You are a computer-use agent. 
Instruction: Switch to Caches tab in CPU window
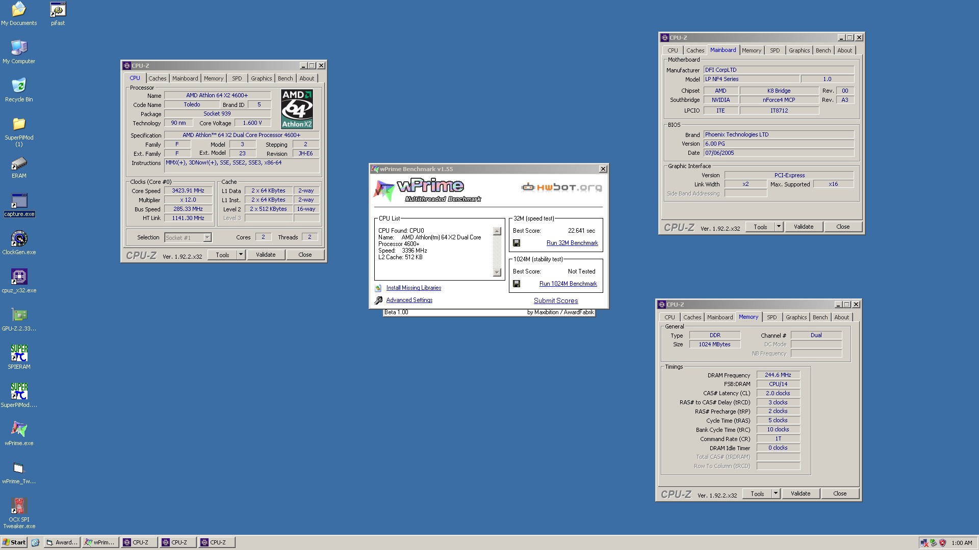pyautogui.click(x=158, y=78)
